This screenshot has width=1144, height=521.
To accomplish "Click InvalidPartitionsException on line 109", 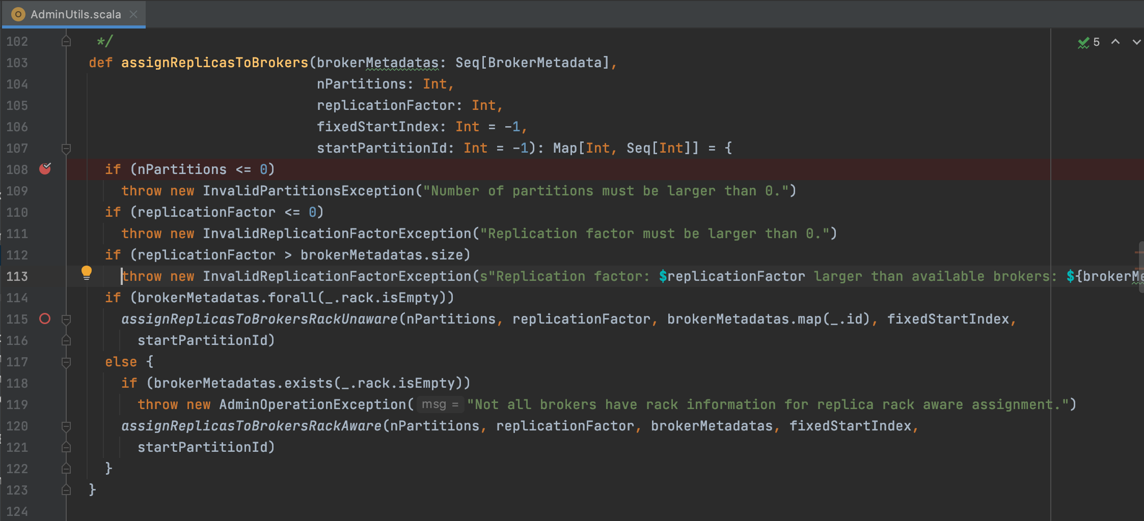I will click(309, 191).
